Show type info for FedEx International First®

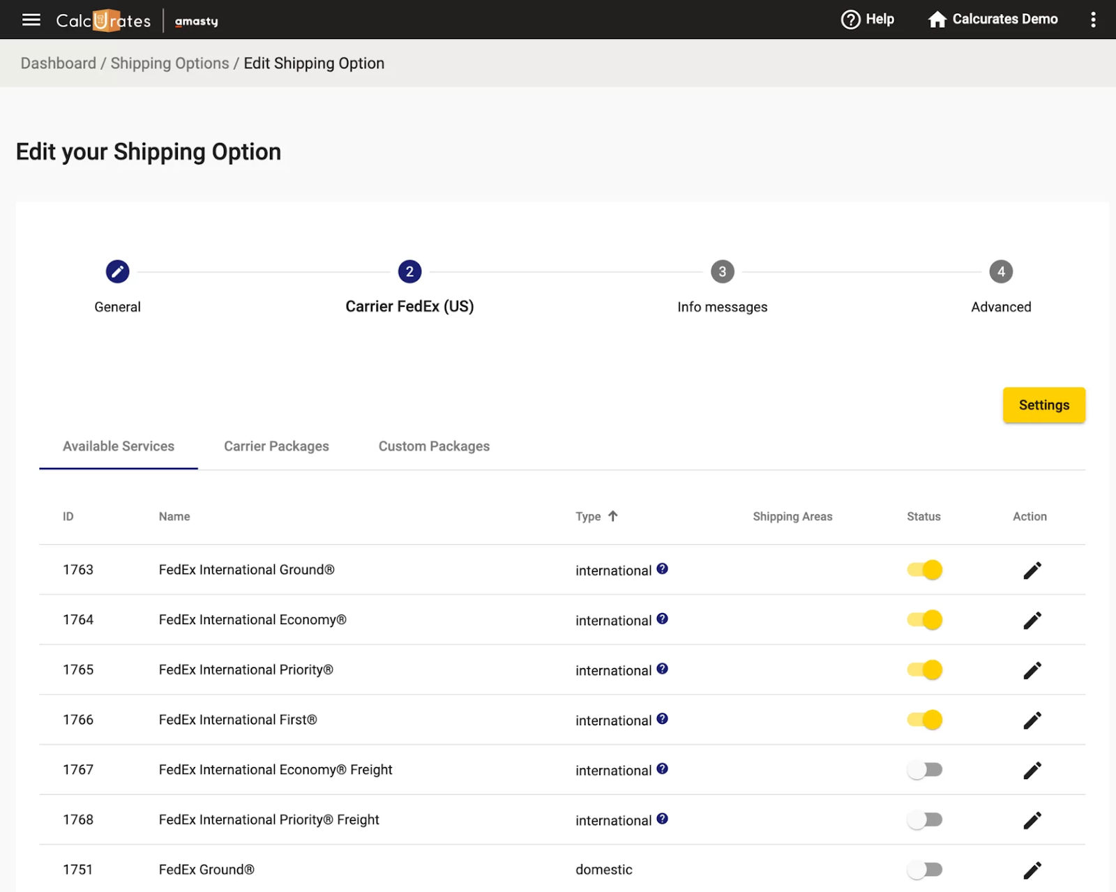pyautogui.click(x=662, y=718)
